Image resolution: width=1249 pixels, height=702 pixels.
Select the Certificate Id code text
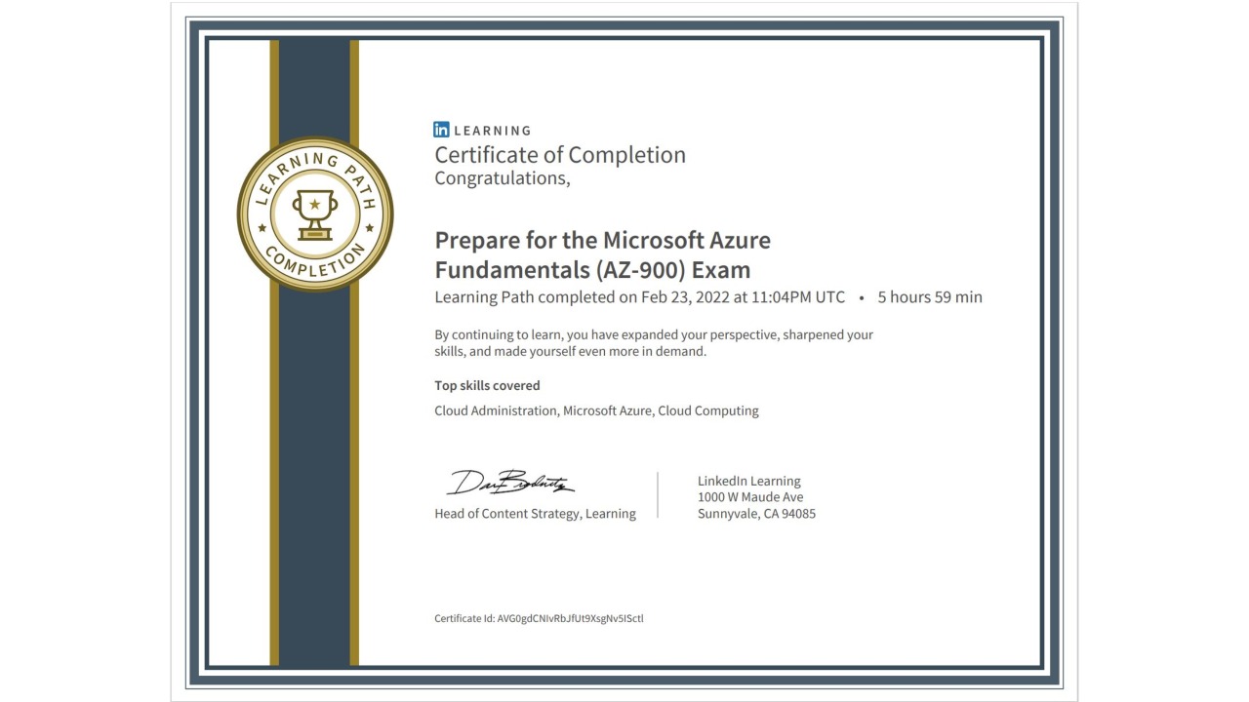click(x=570, y=618)
